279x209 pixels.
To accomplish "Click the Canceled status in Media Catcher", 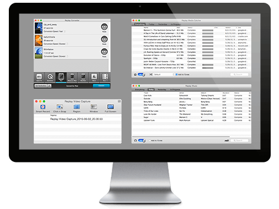I will click(x=192, y=62).
